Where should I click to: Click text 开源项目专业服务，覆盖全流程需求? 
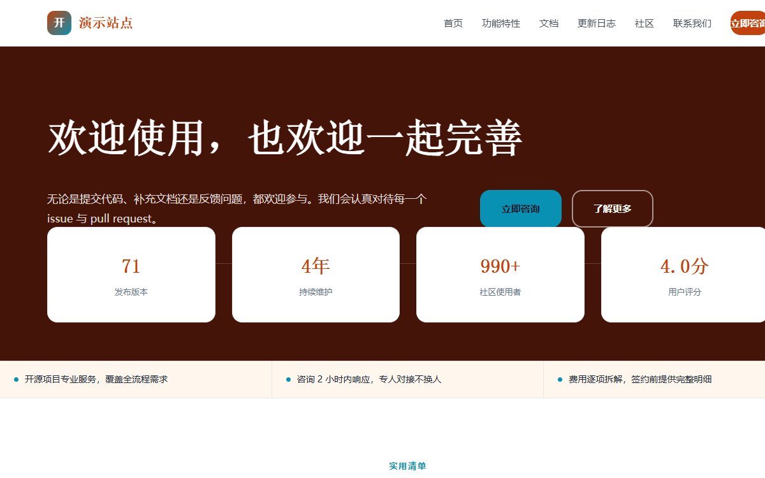pyautogui.click(x=96, y=379)
